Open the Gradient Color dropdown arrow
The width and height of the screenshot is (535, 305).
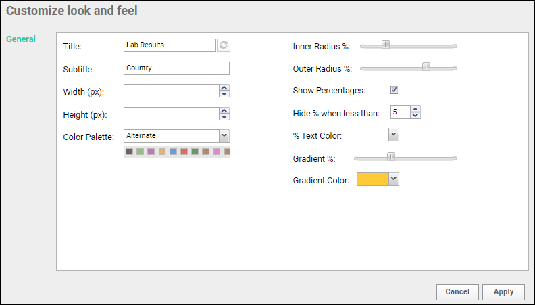[393, 179]
